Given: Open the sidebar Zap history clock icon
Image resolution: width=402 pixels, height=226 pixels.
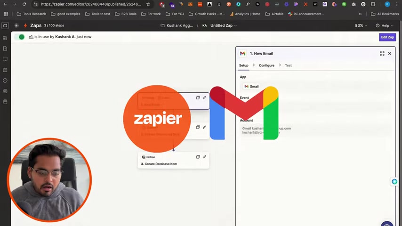Looking at the screenshot, I should [5, 81].
